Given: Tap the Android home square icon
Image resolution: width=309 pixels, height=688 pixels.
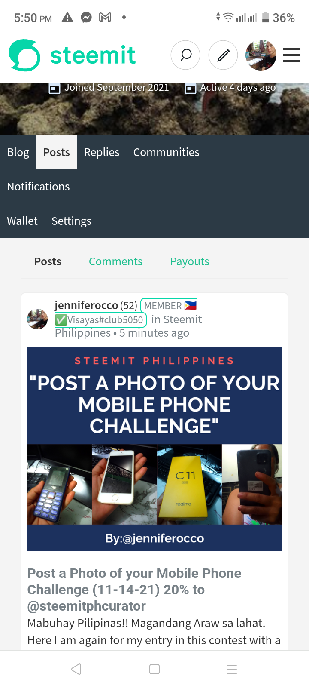Looking at the screenshot, I should pos(154,669).
